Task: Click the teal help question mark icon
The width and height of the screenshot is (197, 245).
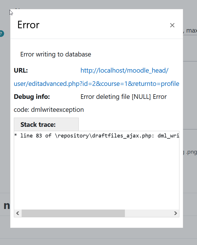Action: (1, 34)
